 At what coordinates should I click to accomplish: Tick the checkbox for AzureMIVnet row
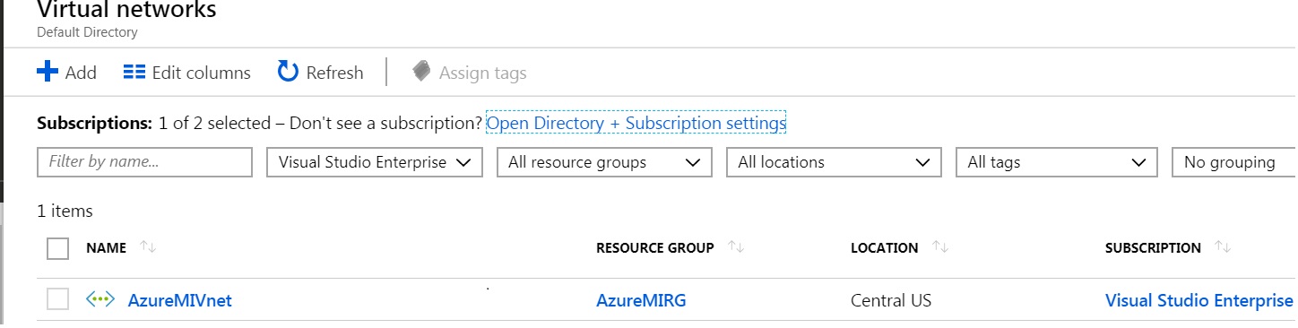tap(57, 300)
